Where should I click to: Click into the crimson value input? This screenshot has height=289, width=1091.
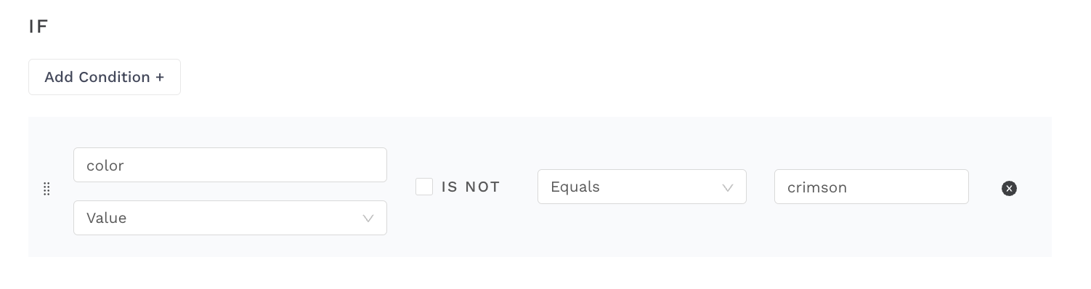click(872, 187)
